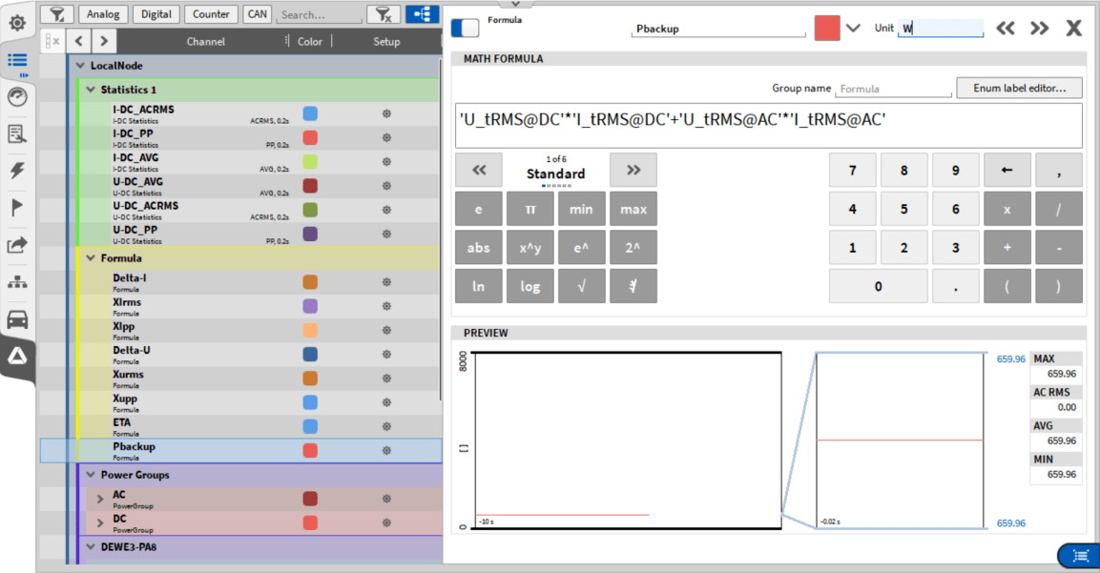Open system settings gear in sidebar

pyautogui.click(x=17, y=22)
